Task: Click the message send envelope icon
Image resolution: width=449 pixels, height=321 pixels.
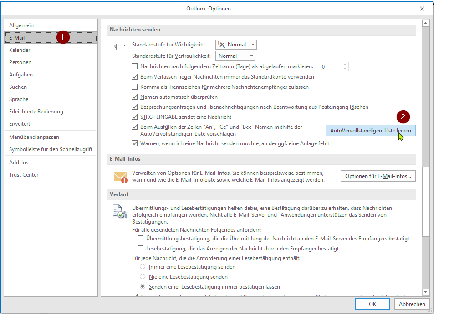Action: click(120, 46)
